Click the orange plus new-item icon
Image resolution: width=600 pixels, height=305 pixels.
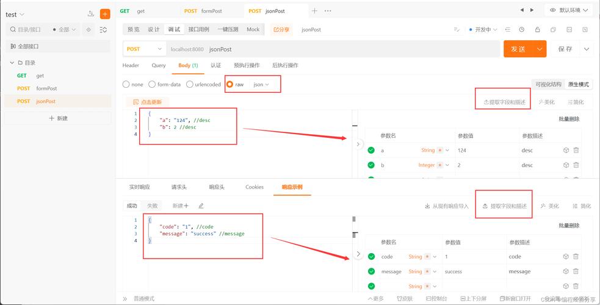tap(105, 14)
